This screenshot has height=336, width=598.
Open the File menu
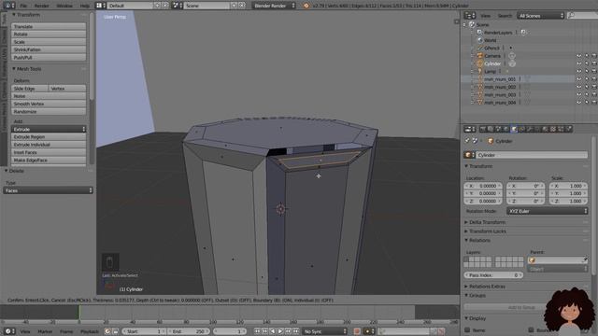pyautogui.click(x=23, y=6)
